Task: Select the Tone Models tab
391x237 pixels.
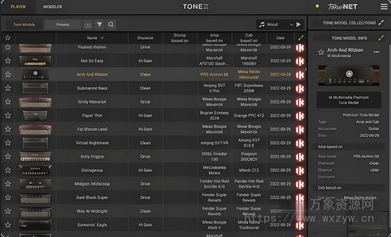Action: [24, 24]
